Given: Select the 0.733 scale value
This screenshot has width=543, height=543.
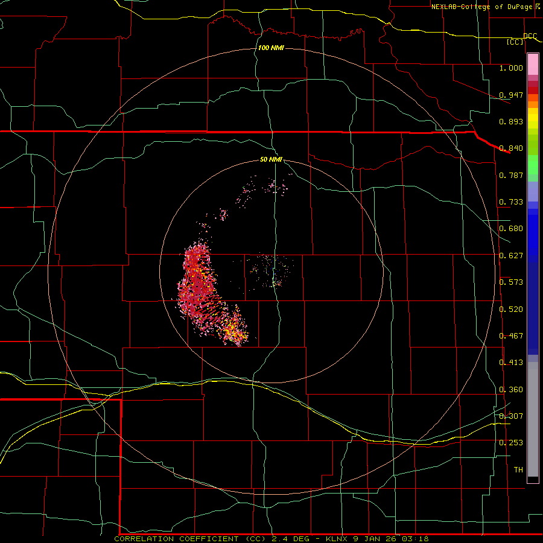Looking at the screenshot, I should [x=511, y=202].
